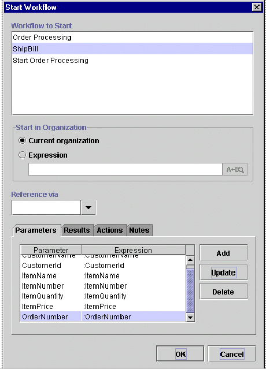266x369 pixels.
Task: Click the Reference via text field
Action: (46, 207)
